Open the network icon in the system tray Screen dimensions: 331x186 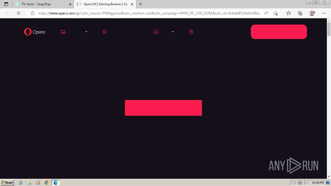300,183
